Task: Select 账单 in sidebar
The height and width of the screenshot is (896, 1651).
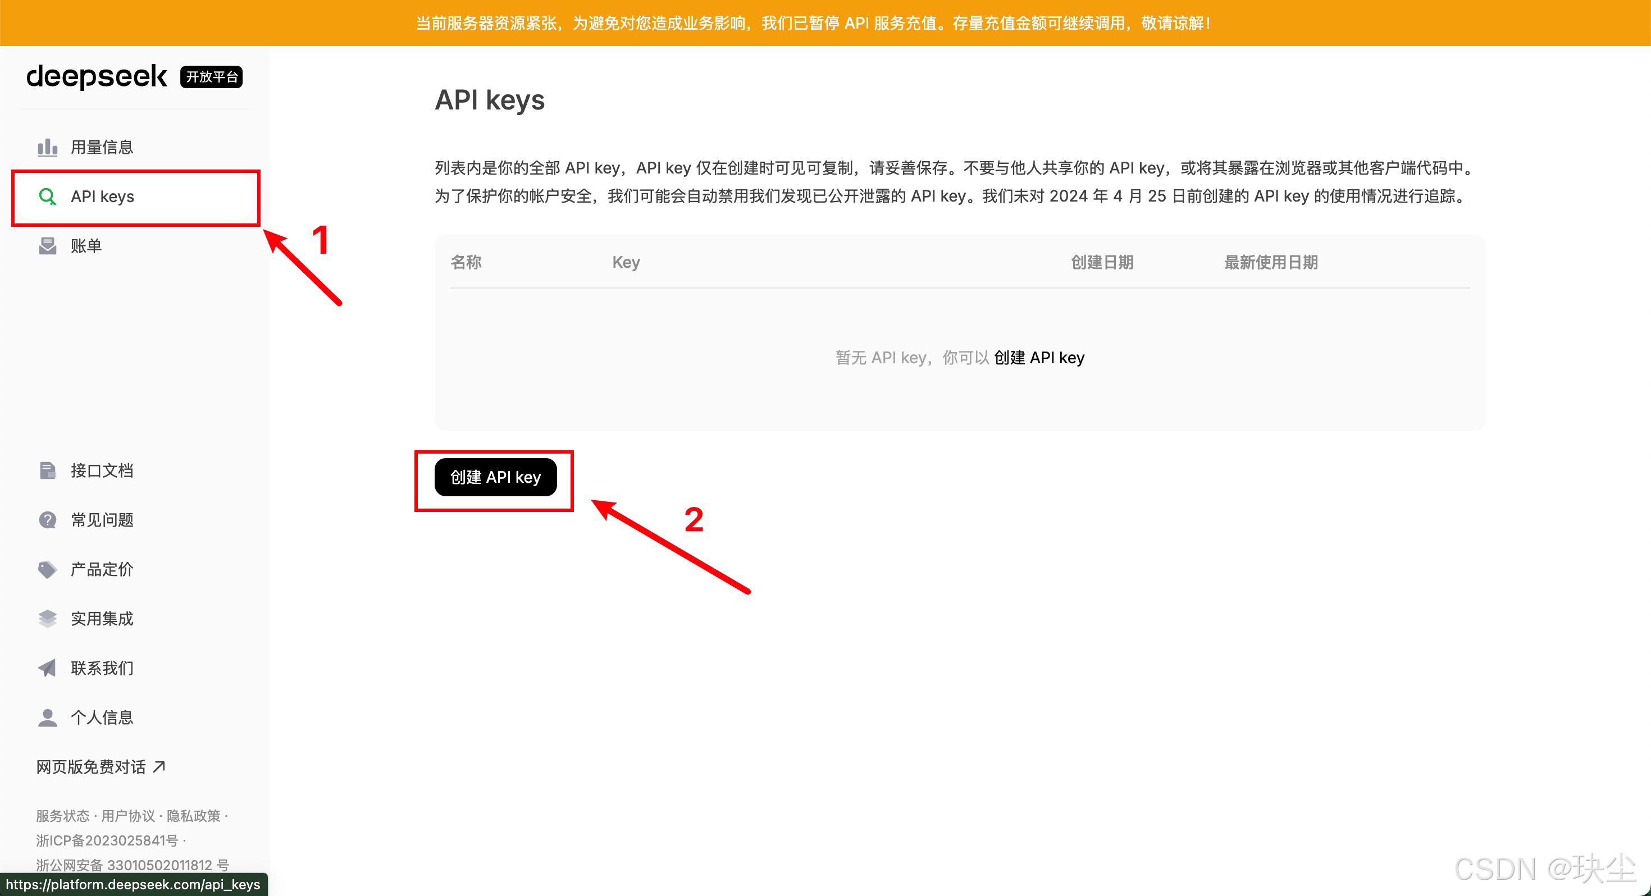Action: point(86,246)
